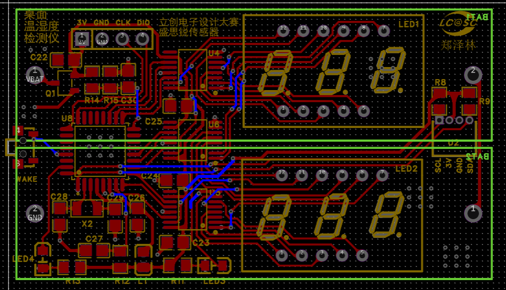The height and width of the screenshot is (290, 506).
Task: Click WAKE switch pad numbered 4
Action: (x=18, y=130)
